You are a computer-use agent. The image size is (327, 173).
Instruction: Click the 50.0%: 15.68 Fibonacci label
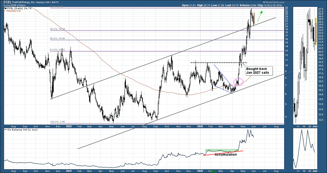tap(57, 38)
